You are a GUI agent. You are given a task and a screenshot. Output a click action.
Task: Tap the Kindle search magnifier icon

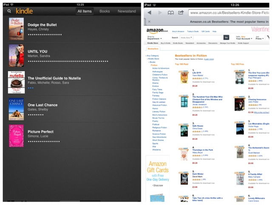click(9, 12)
